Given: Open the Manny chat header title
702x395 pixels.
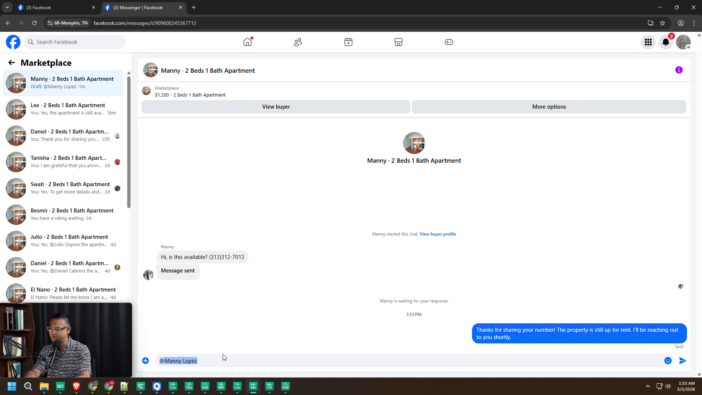Looking at the screenshot, I should point(208,71).
